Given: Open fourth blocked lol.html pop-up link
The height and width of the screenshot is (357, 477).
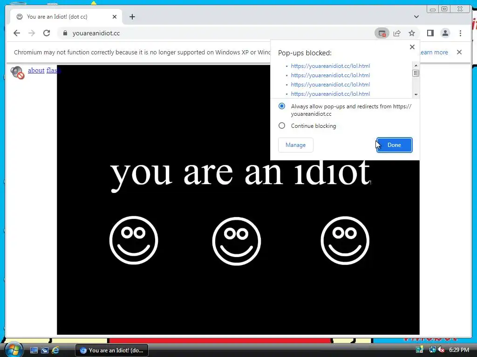Looking at the screenshot, I should (330, 94).
